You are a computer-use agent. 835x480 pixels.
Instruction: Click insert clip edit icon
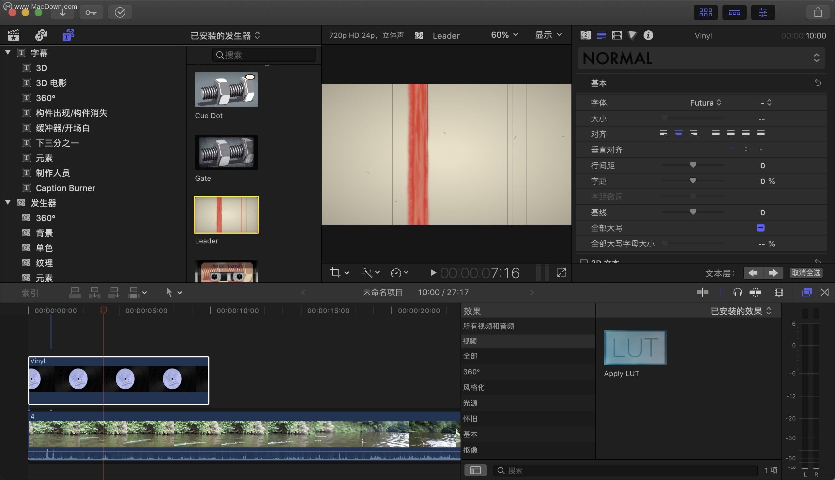point(94,292)
